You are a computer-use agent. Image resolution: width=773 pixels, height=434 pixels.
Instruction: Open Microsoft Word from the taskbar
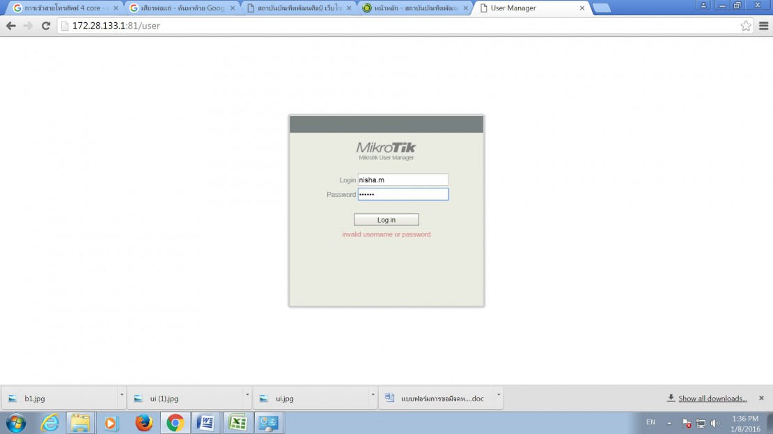coord(206,423)
